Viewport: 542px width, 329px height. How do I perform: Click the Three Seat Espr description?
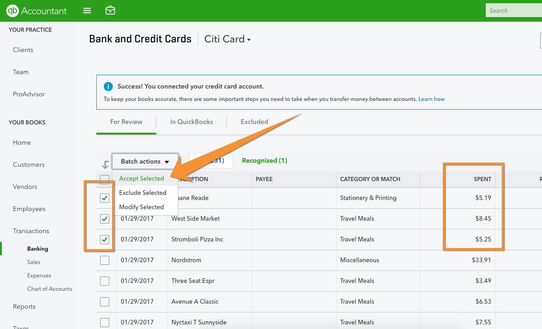(193, 281)
